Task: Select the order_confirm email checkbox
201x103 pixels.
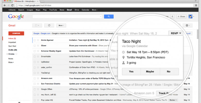Action: tap(35, 67)
